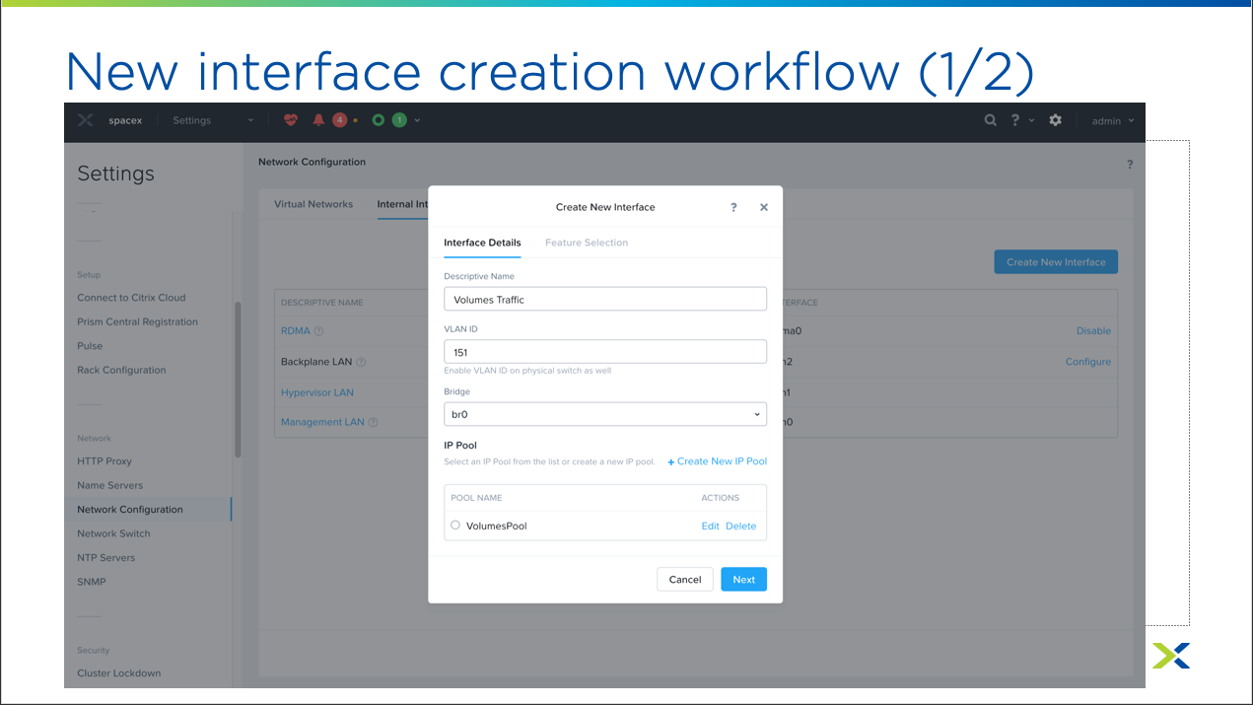
Task: Open alerts bell icon with red badge
Action: tap(318, 120)
